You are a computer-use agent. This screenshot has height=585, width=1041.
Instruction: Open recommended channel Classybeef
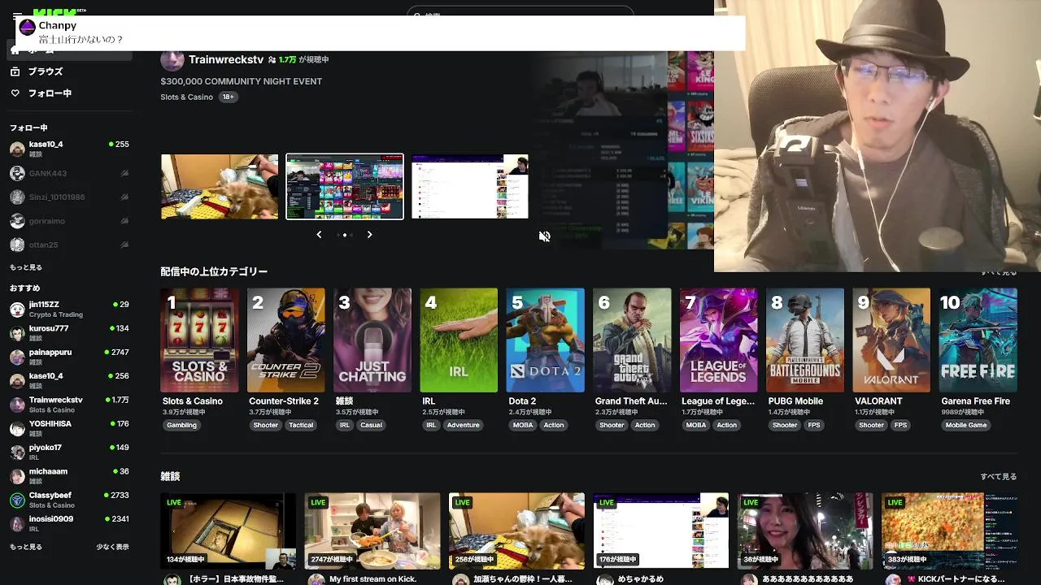(69, 500)
